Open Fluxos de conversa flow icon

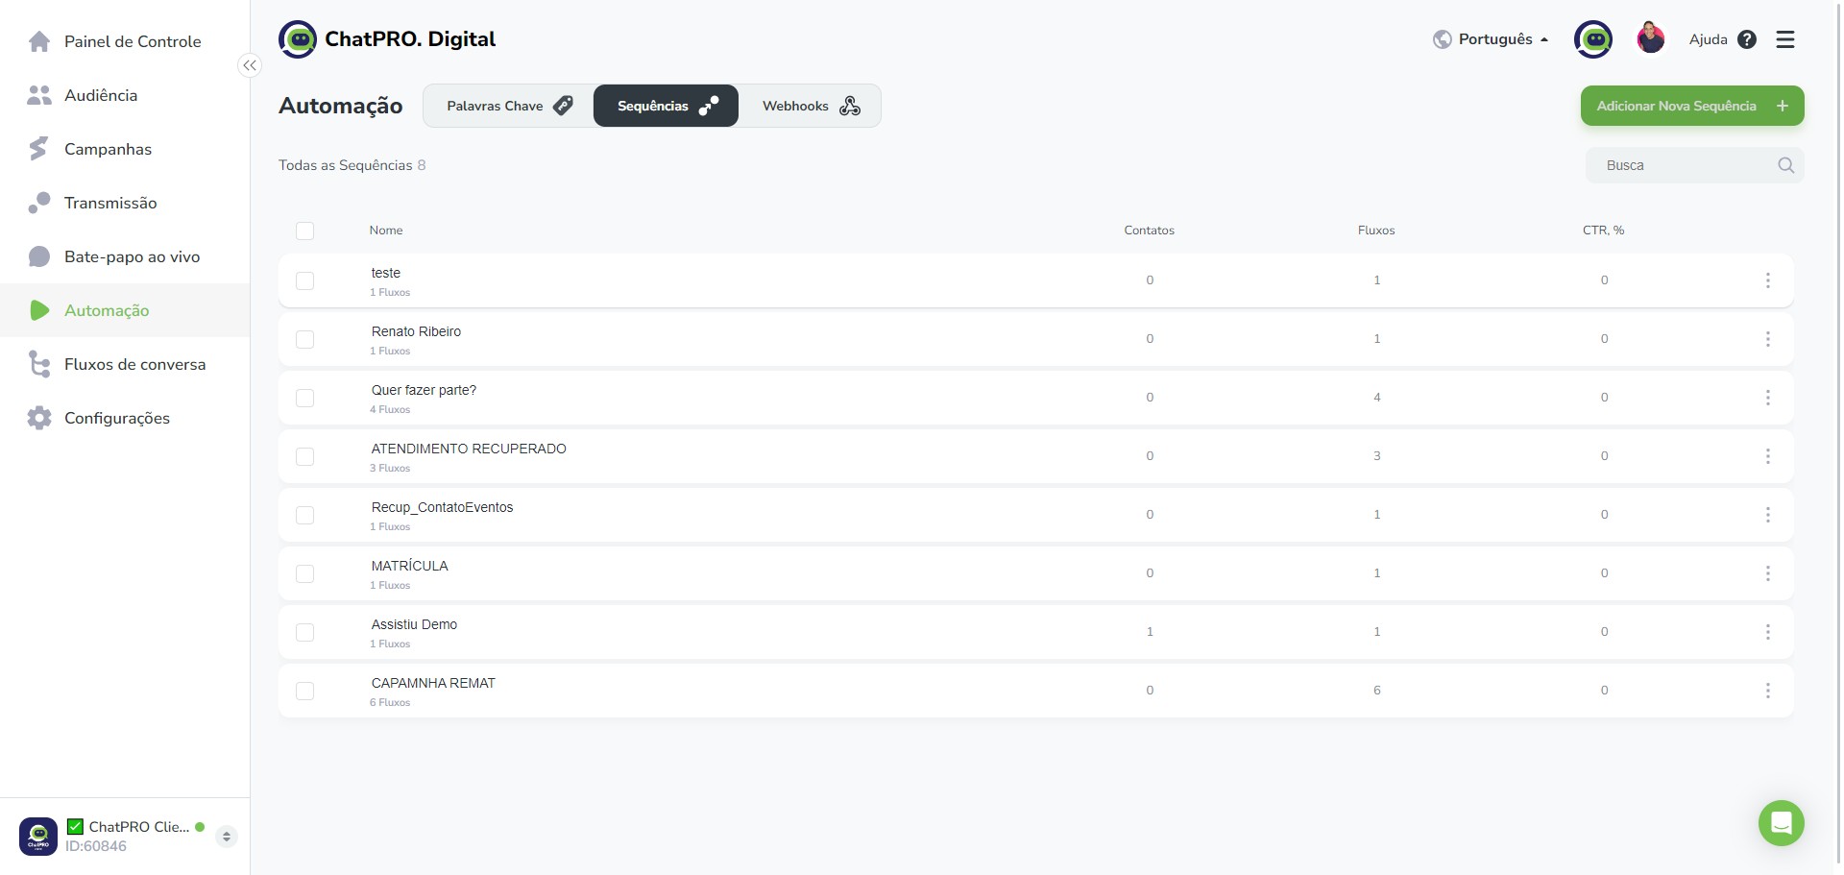click(x=39, y=364)
